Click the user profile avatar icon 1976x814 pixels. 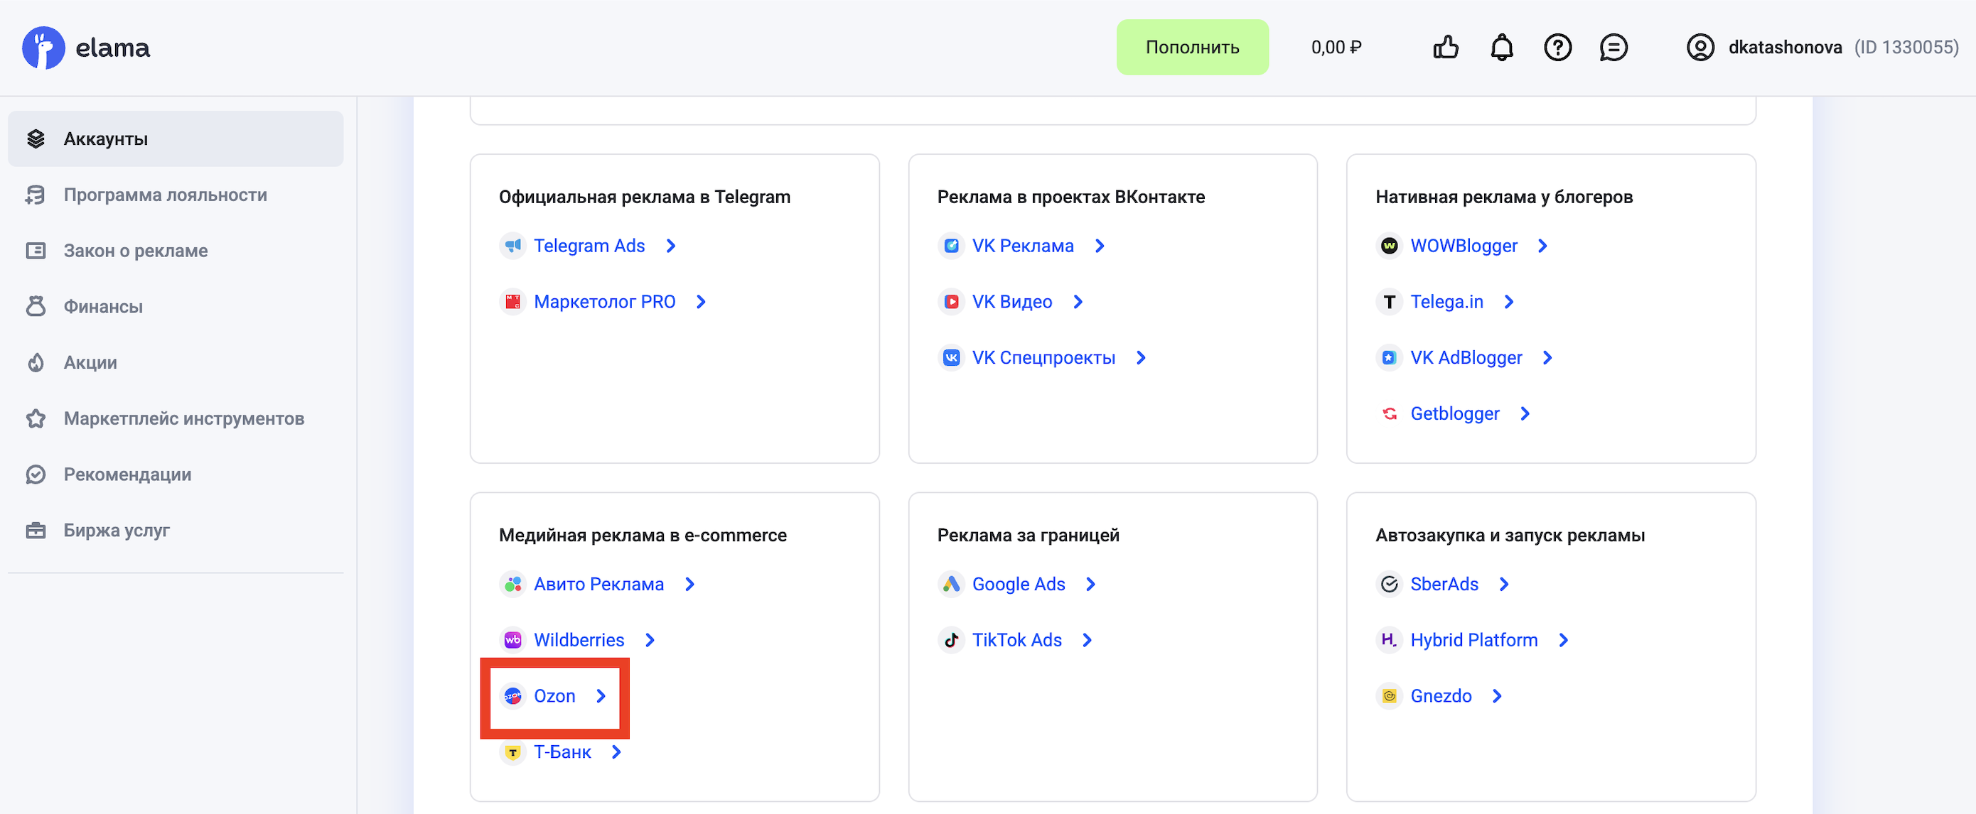[x=1701, y=48]
